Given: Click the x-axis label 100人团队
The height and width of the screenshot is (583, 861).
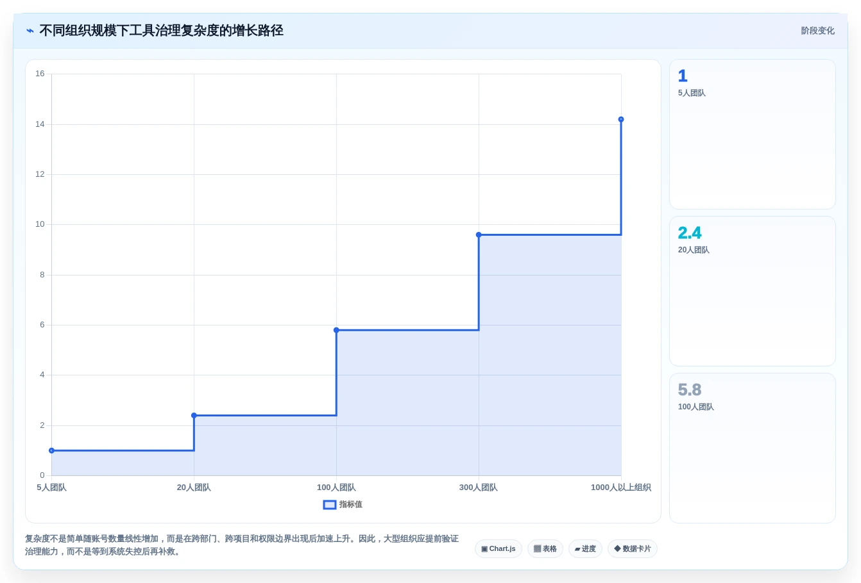Looking at the screenshot, I should (336, 488).
